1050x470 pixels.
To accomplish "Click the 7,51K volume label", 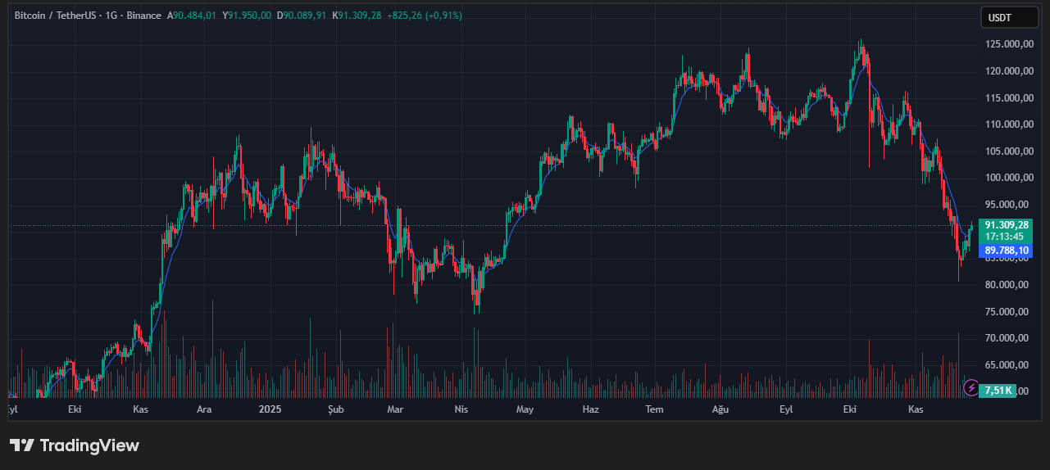I will [999, 391].
